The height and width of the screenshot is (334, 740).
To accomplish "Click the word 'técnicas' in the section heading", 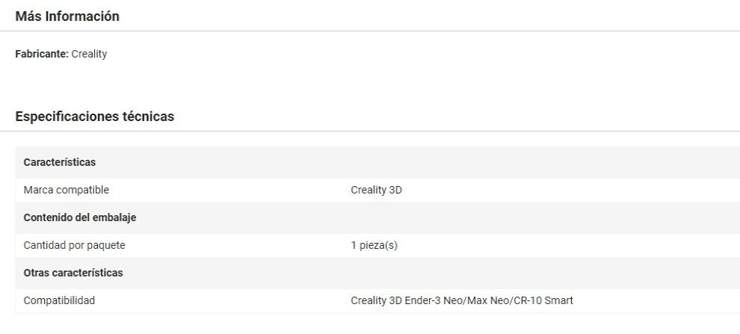I will click(x=148, y=117).
